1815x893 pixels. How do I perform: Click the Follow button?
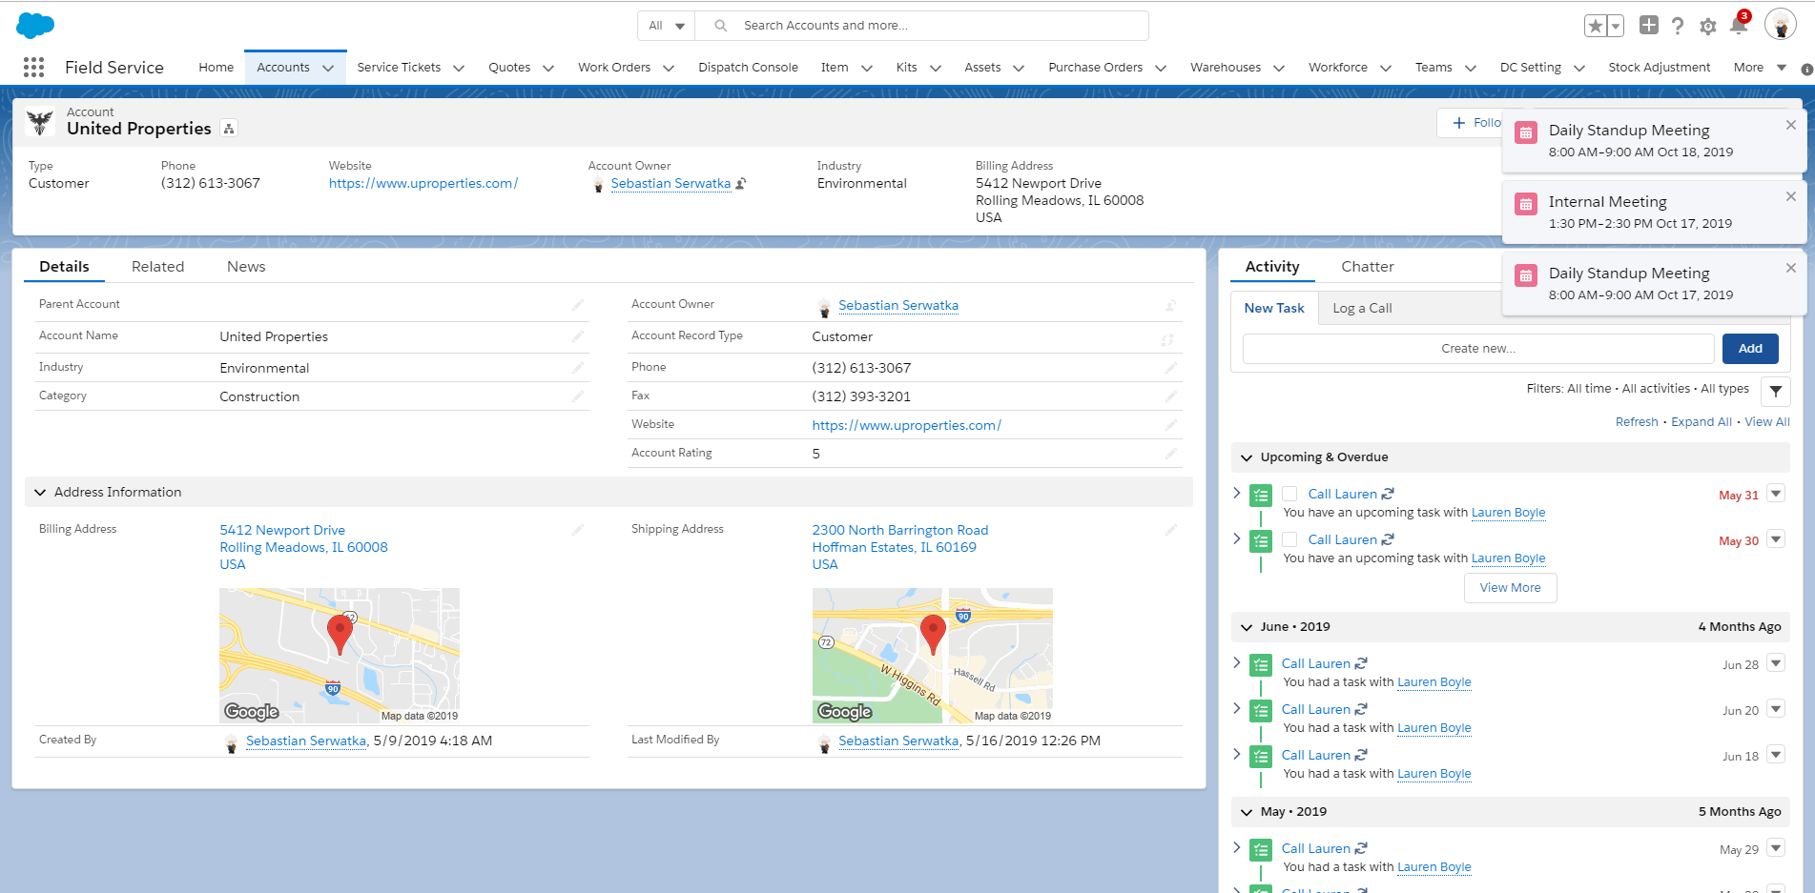pyautogui.click(x=1471, y=123)
